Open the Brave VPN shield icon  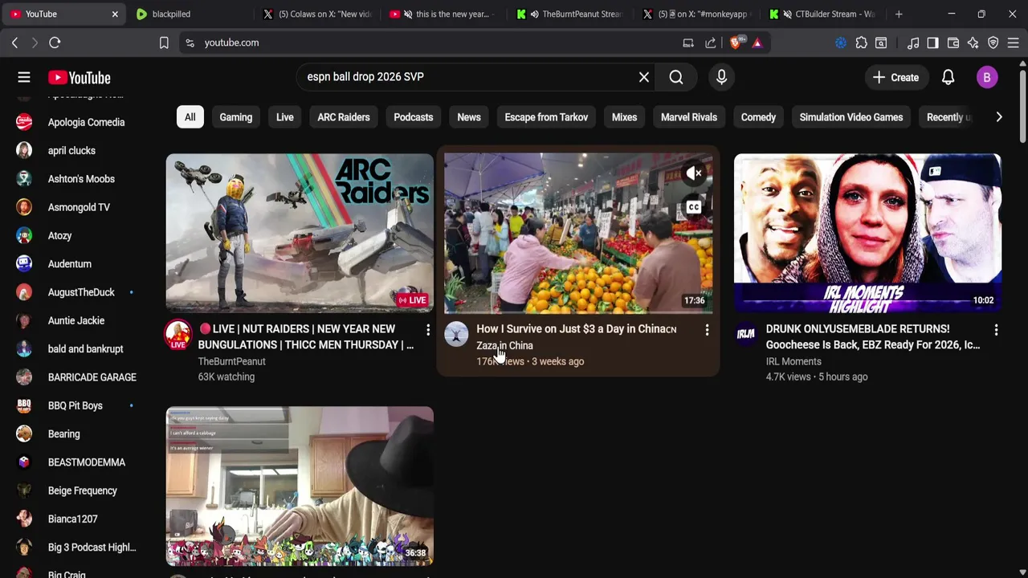point(993,43)
